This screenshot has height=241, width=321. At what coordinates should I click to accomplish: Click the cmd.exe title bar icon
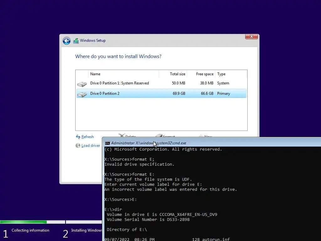click(108, 143)
